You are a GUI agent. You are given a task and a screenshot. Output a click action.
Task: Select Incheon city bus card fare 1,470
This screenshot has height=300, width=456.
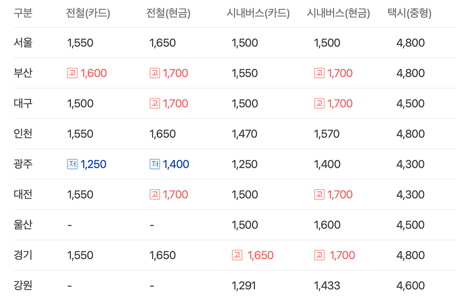[x=245, y=134]
